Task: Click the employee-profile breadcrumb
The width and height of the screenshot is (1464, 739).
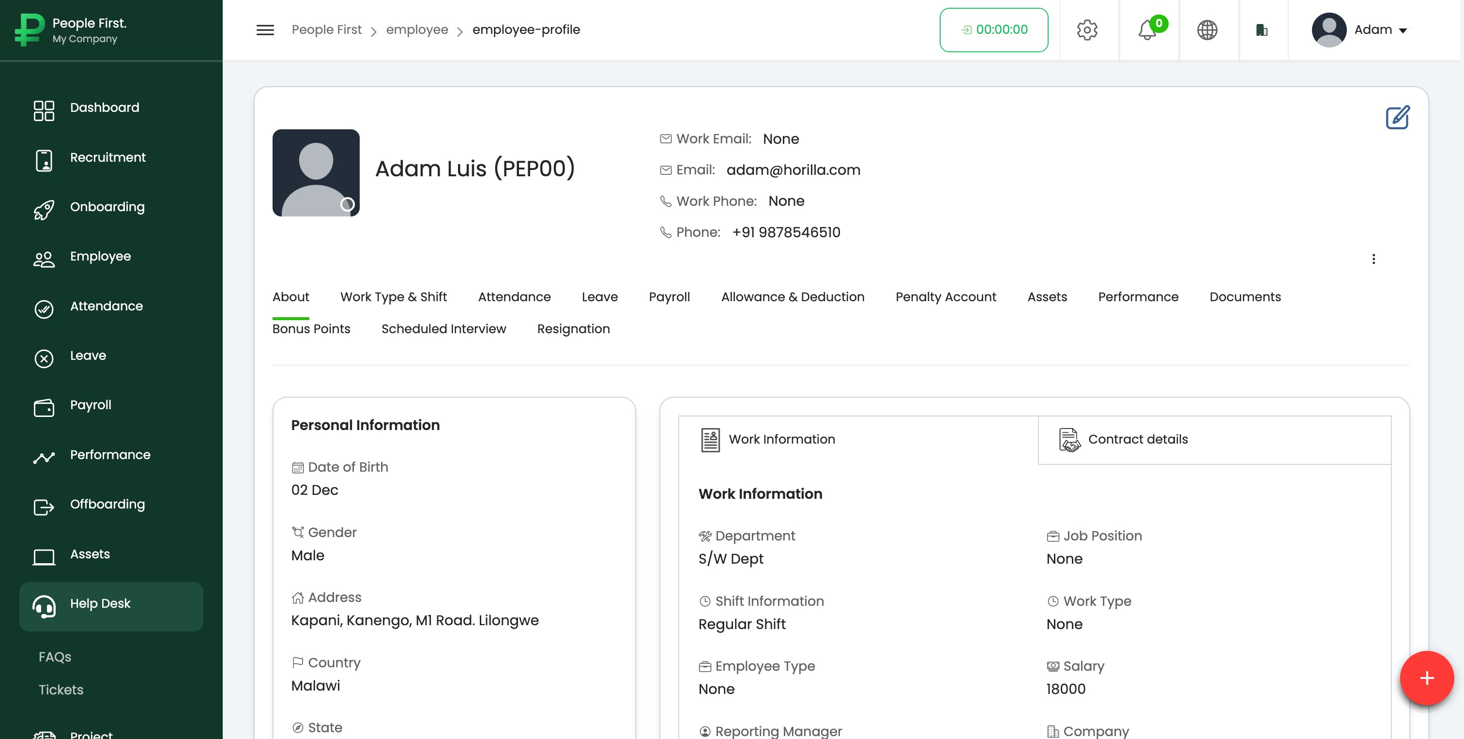Action: click(526, 30)
